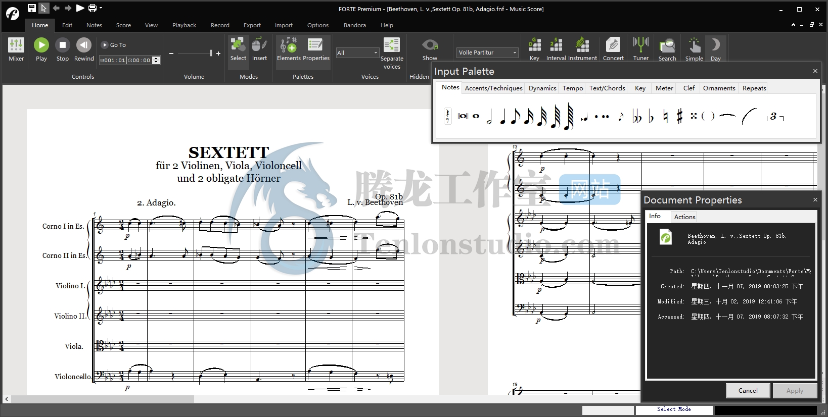Viewport: 828px width, 417px height.
Task: Click Cancel in Document Properties
Action: [x=748, y=391]
